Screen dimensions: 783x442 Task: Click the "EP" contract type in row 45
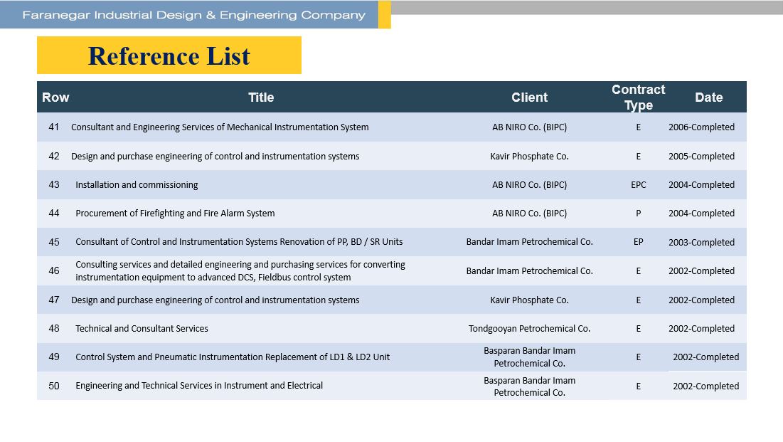638,241
